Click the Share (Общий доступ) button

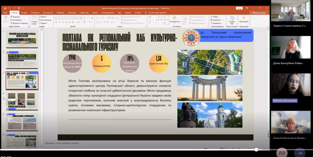(259, 13)
